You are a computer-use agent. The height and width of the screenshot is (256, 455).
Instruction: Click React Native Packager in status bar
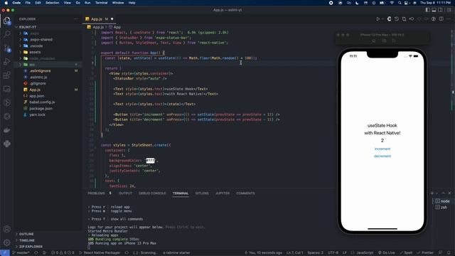[x=100, y=253]
